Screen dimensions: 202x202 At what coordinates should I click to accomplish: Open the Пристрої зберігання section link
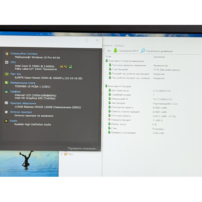23,103
